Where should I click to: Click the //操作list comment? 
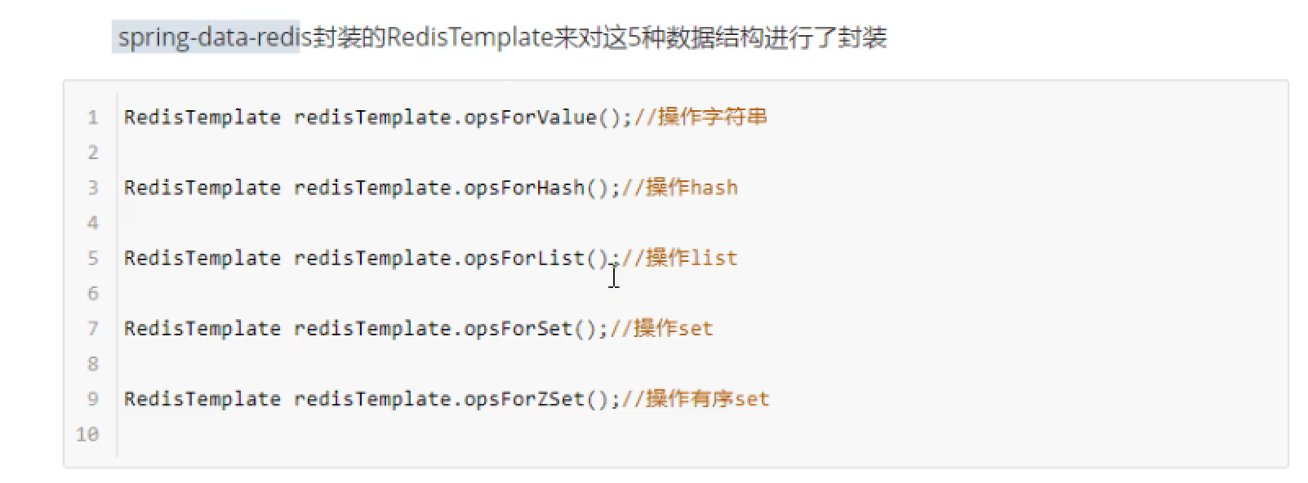(680, 259)
